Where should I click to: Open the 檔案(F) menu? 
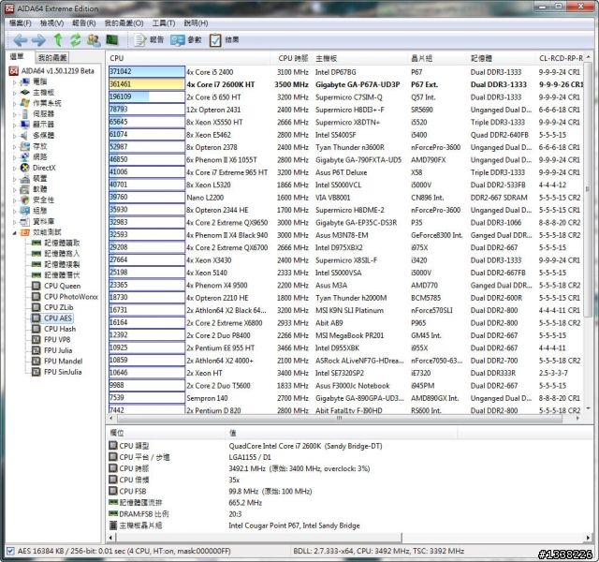20,23
